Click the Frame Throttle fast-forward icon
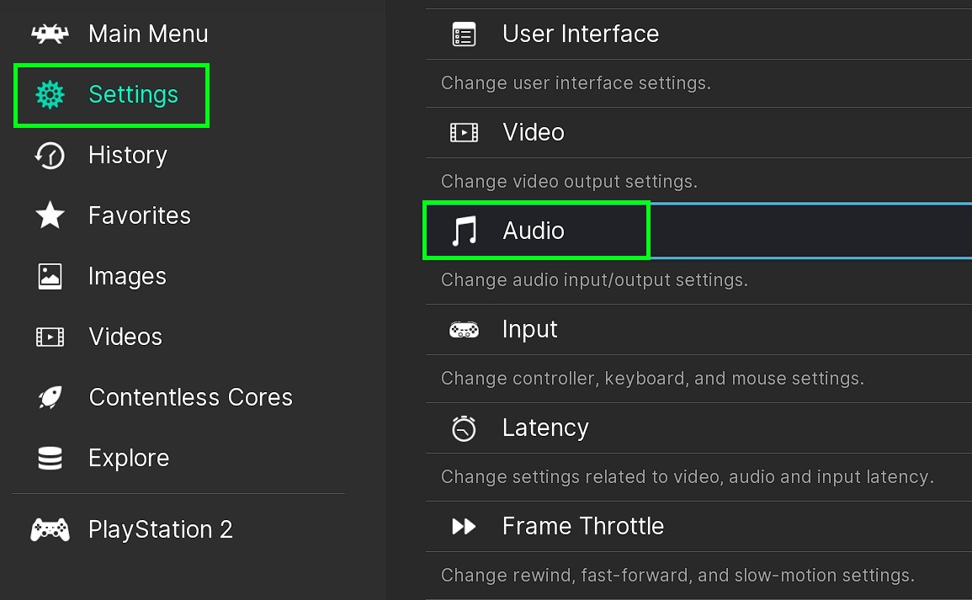This screenshot has height=600, width=972. click(x=464, y=526)
